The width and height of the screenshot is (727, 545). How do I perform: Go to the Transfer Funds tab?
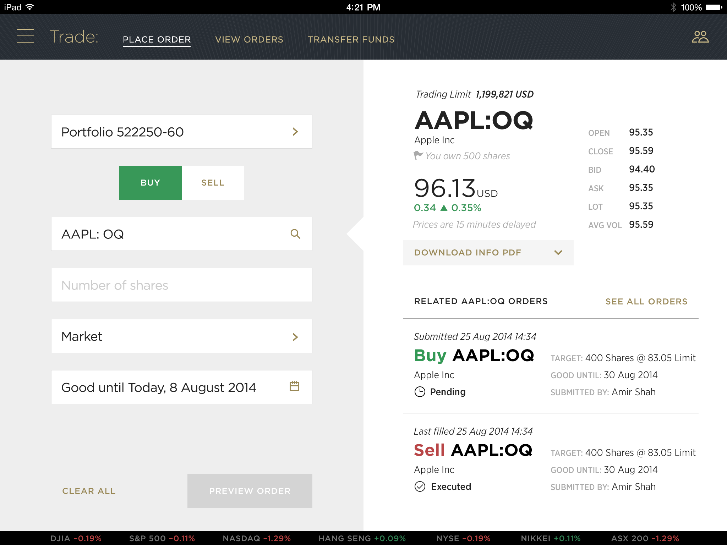pos(351,39)
